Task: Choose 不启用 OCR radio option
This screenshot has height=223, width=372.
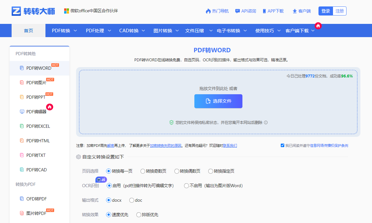Action: pyautogui.click(x=186, y=186)
